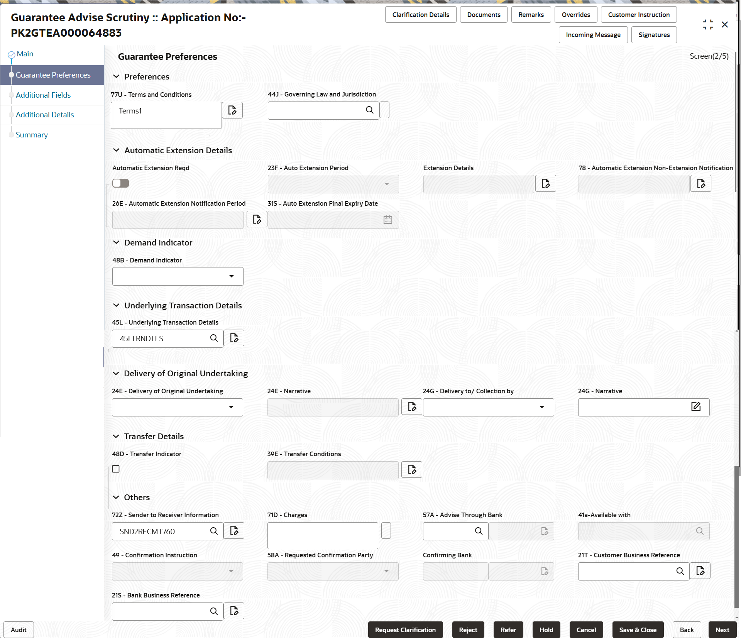Search 45L Underlying Transaction Details
Image resolution: width=741 pixels, height=638 pixels.
click(x=214, y=338)
